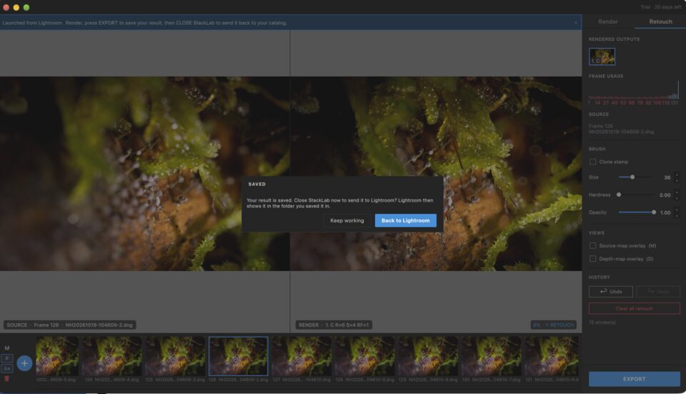Viewport: 686px width, 394px height.
Task: Select filmstrip frame 125 thumbnail
Action: pos(175,356)
